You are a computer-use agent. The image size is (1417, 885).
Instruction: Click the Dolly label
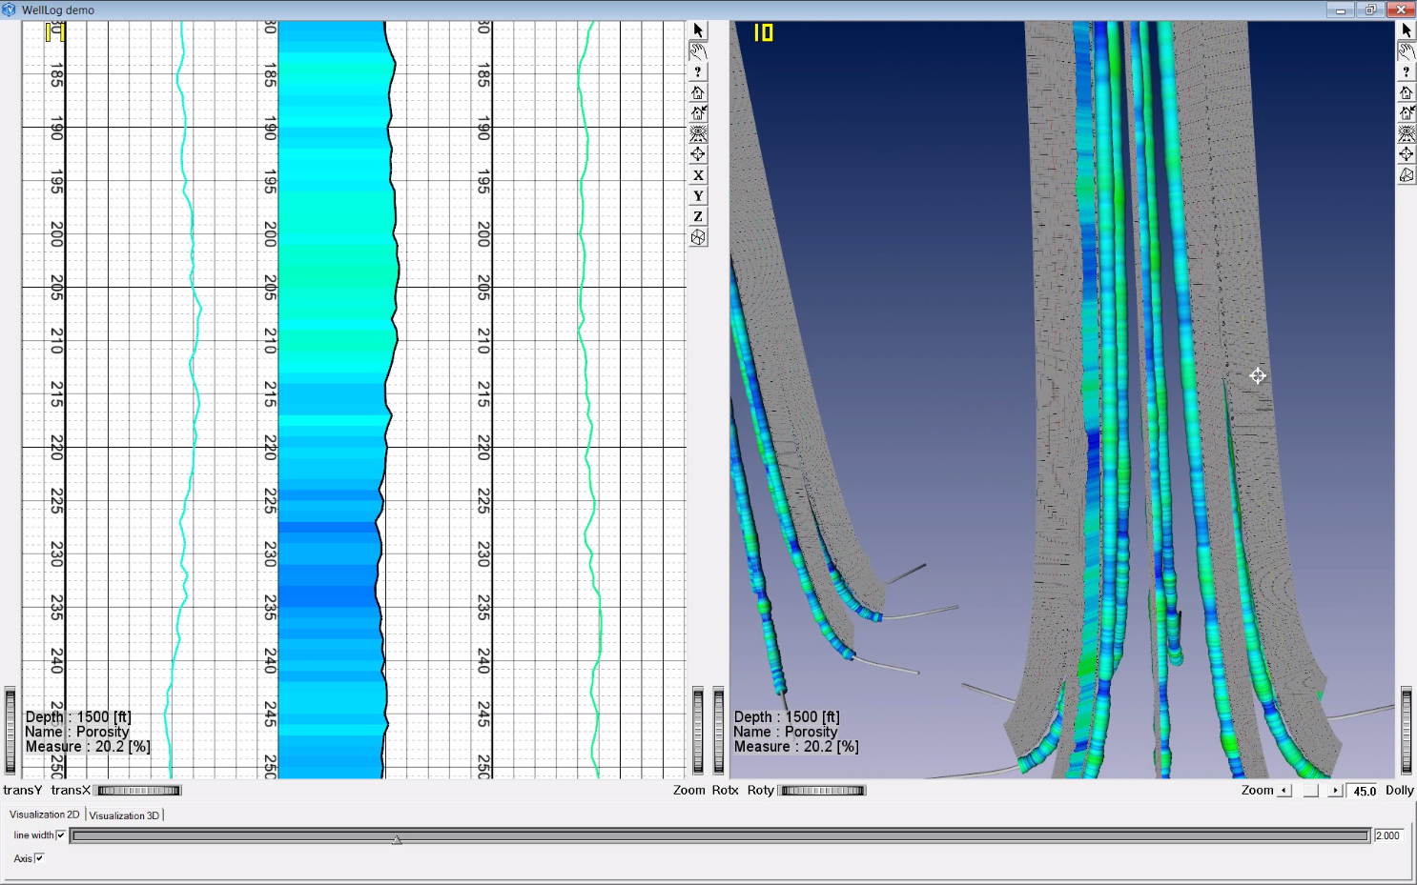[x=1400, y=790]
